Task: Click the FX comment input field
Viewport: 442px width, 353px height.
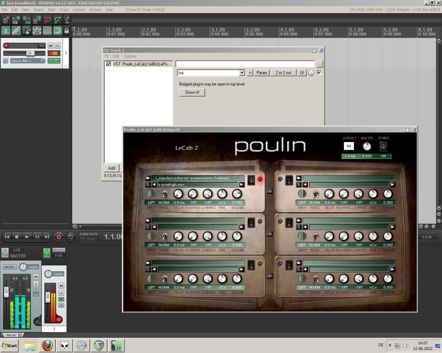Action: point(245,64)
